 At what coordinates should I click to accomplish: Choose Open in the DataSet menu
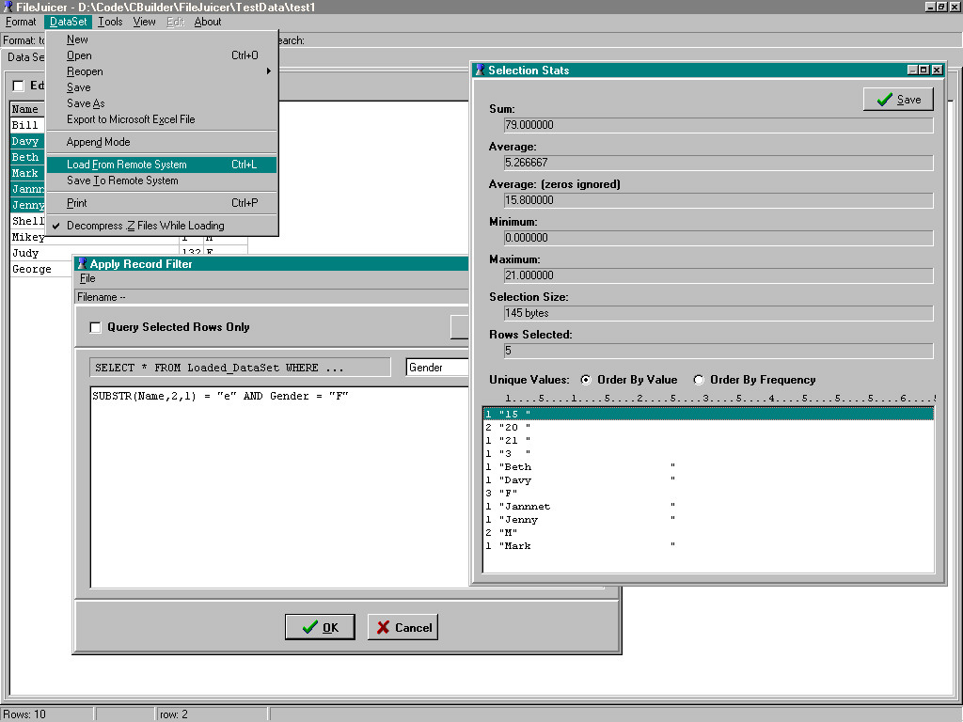tap(162, 55)
